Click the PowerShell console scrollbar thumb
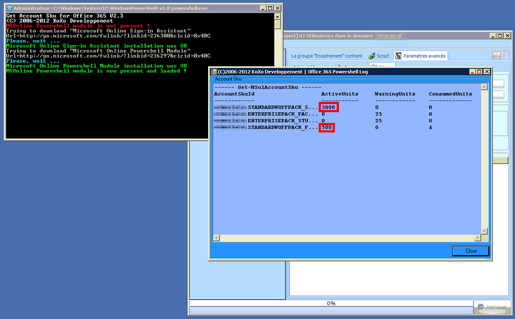Screen dimensions: 515x319 277,24
